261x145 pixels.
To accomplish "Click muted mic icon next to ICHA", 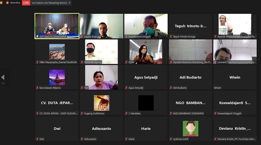I will pyautogui.click(x=126, y=62).
